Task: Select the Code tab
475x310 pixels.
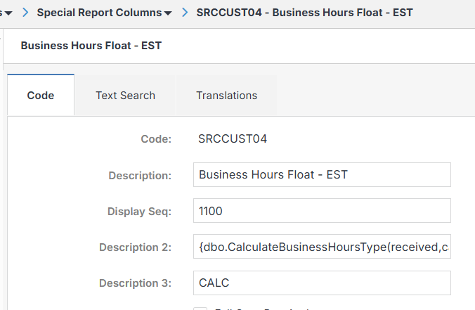Action: [41, 96]
